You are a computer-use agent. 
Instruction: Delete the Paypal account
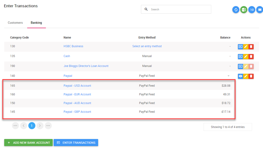(x=251, y=76)
